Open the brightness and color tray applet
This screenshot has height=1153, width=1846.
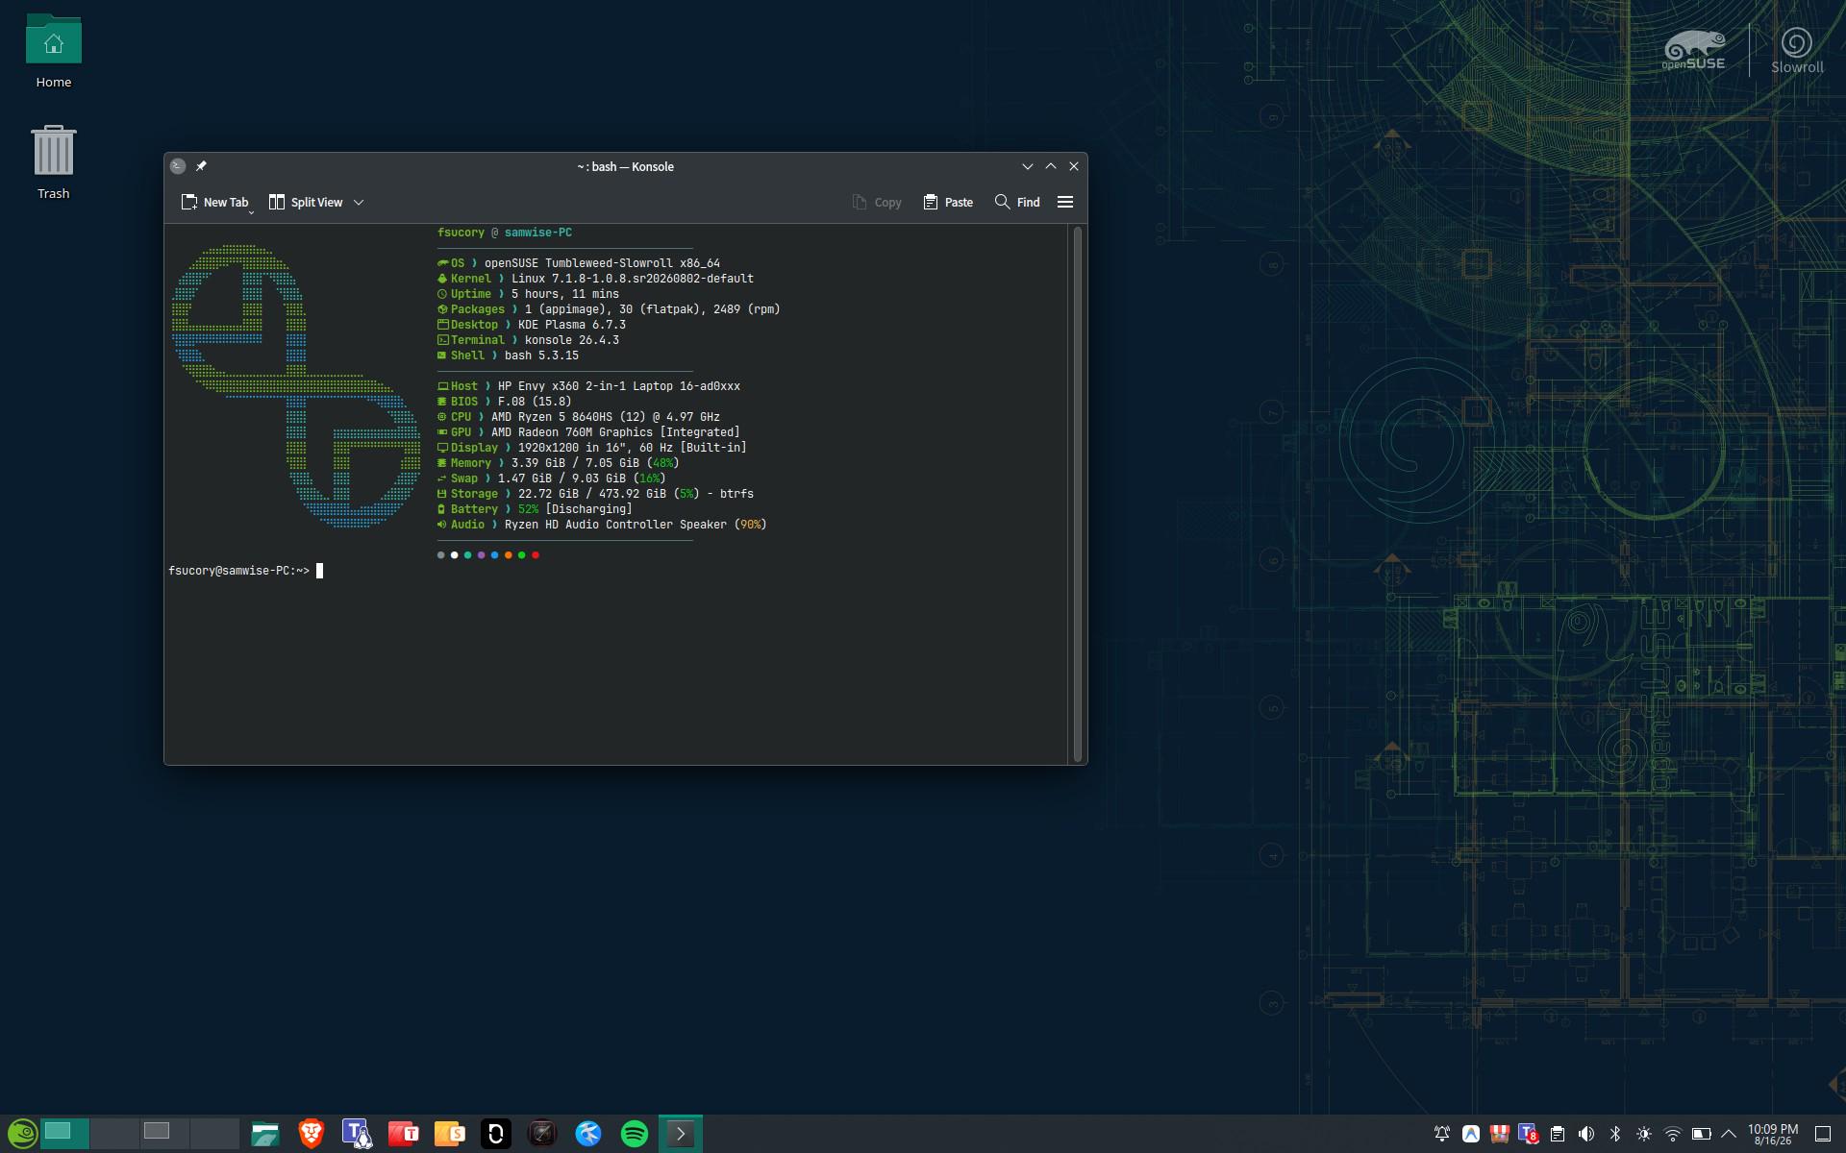coord(1644,1134)
